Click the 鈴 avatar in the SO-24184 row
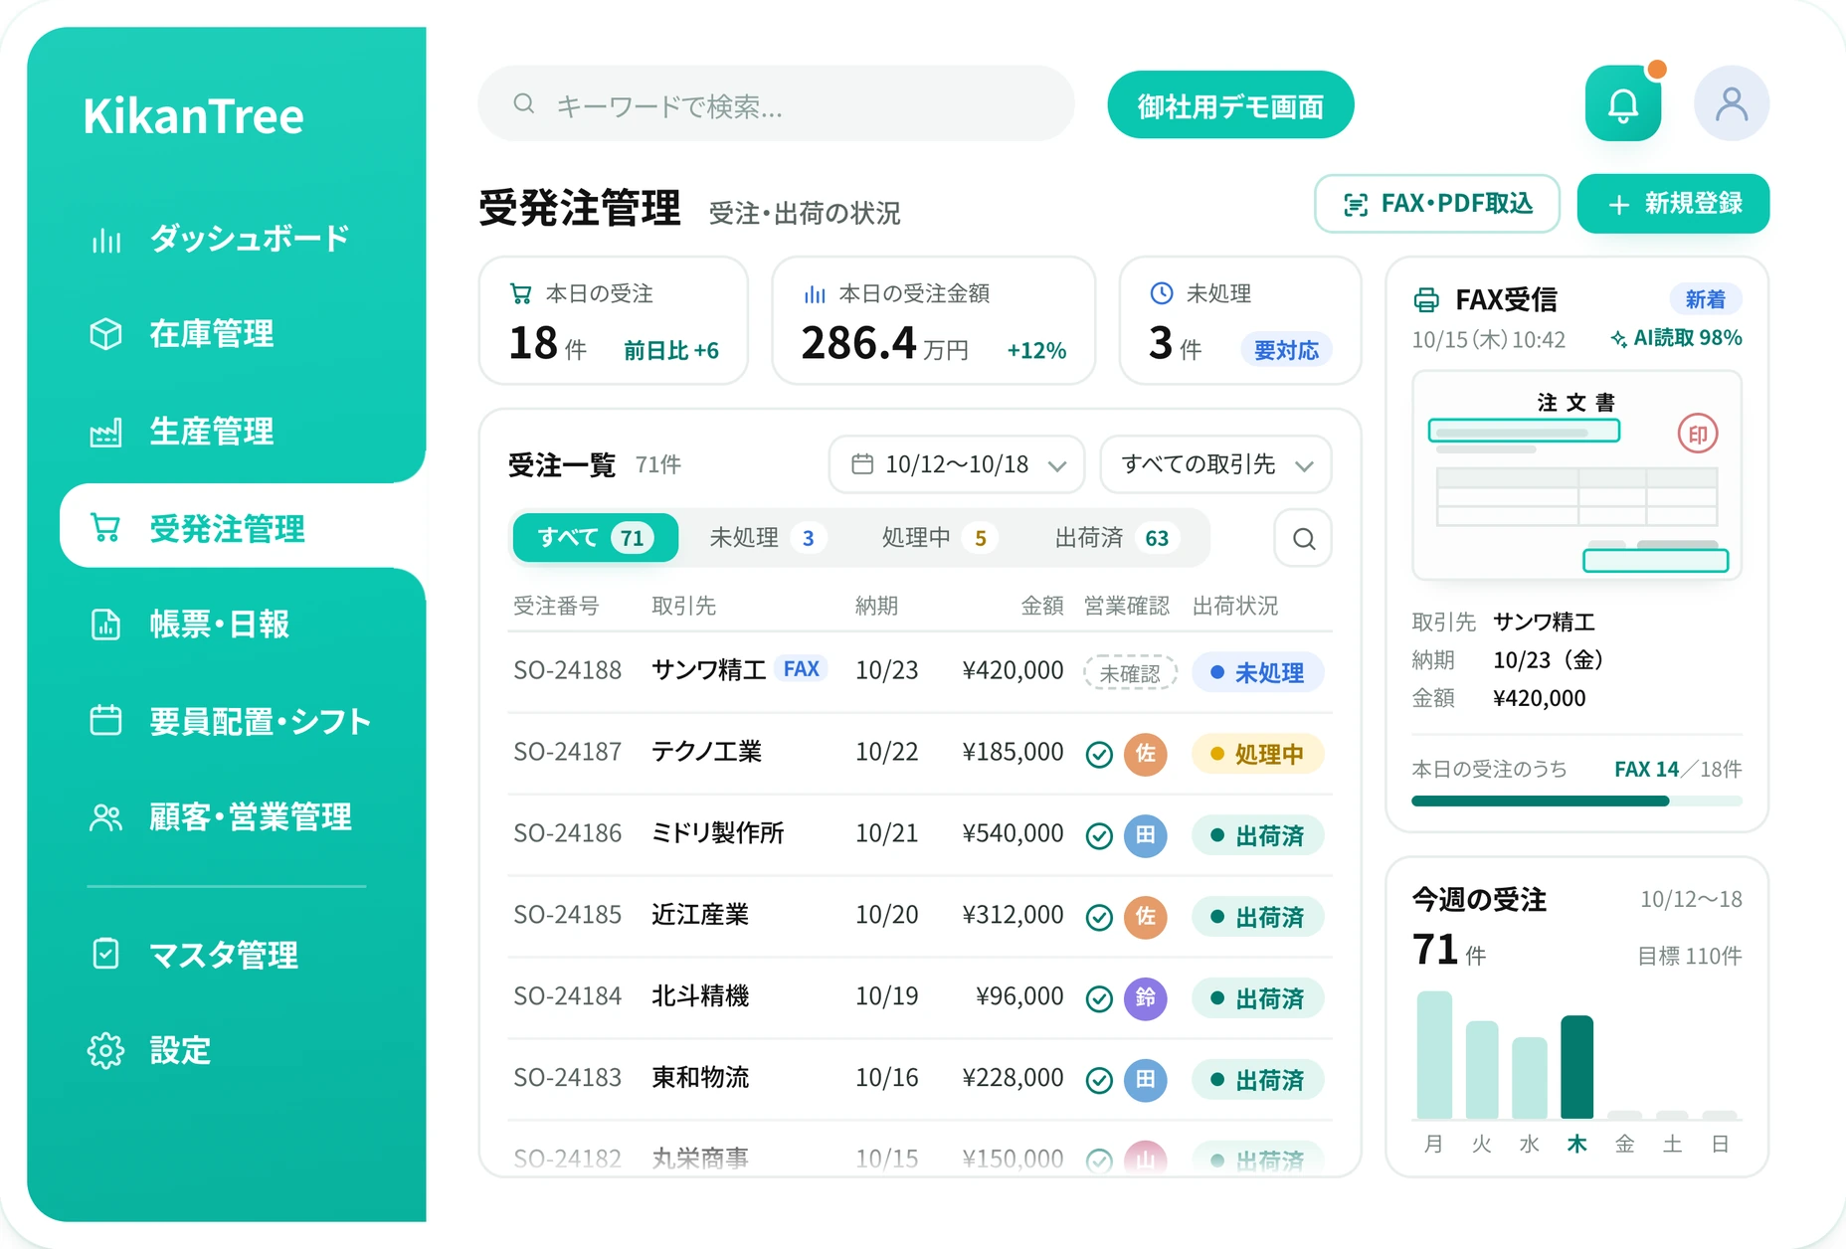Screen dimensions: 1846x1249 (x=1146, y=997)
